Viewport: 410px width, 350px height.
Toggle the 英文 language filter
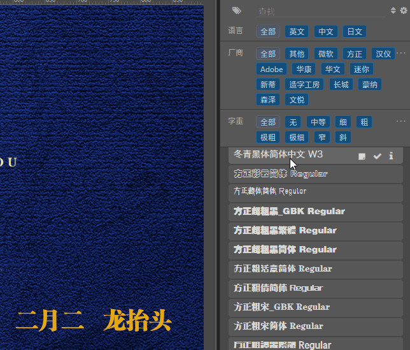tap(297, 32)
